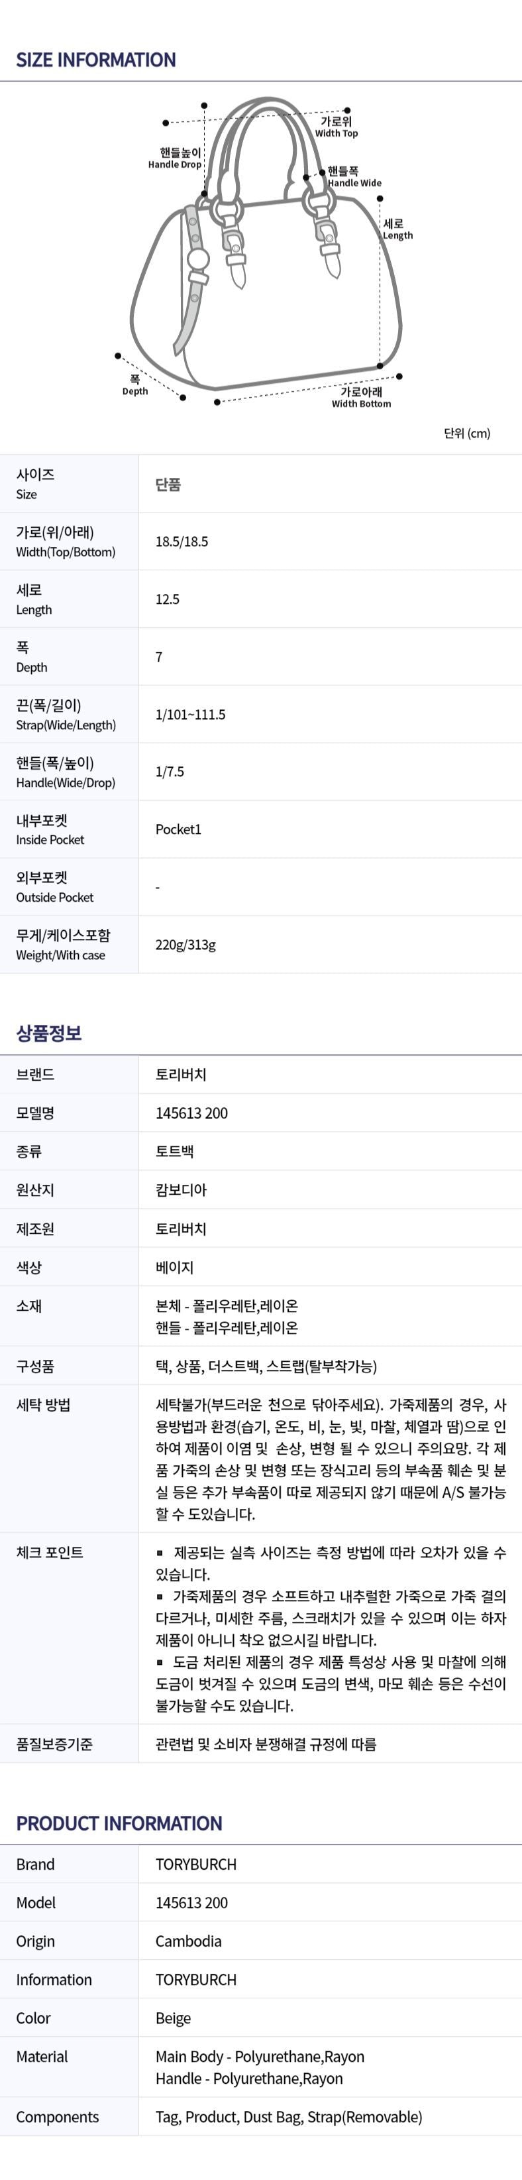Click the SIZE INFORMATION heading
522x2180 pixels.
click(95, 60)
